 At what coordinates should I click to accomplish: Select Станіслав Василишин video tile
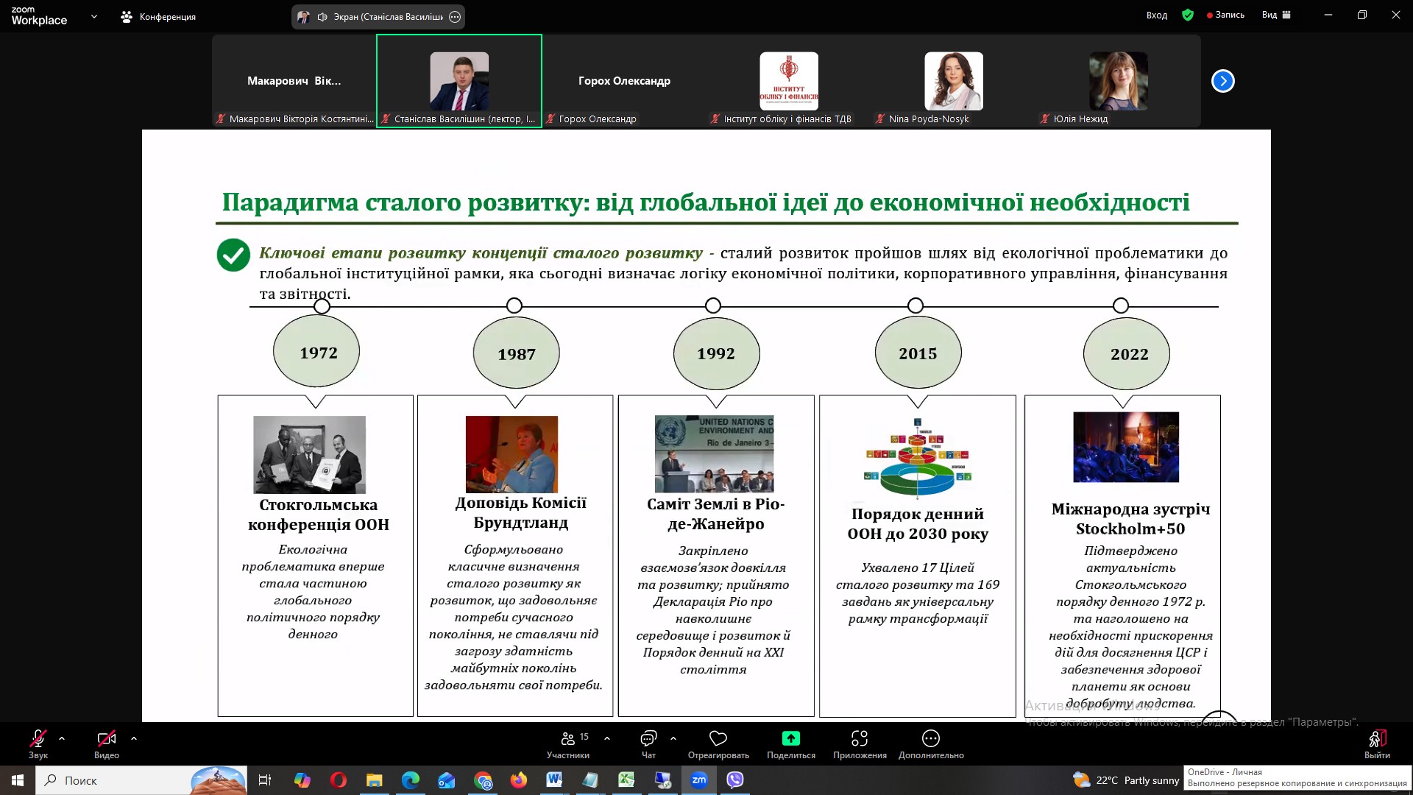coord(459,81)
